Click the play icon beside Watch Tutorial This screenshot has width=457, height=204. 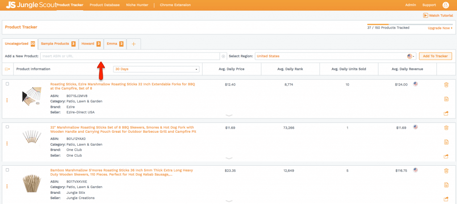click(425, 16)
